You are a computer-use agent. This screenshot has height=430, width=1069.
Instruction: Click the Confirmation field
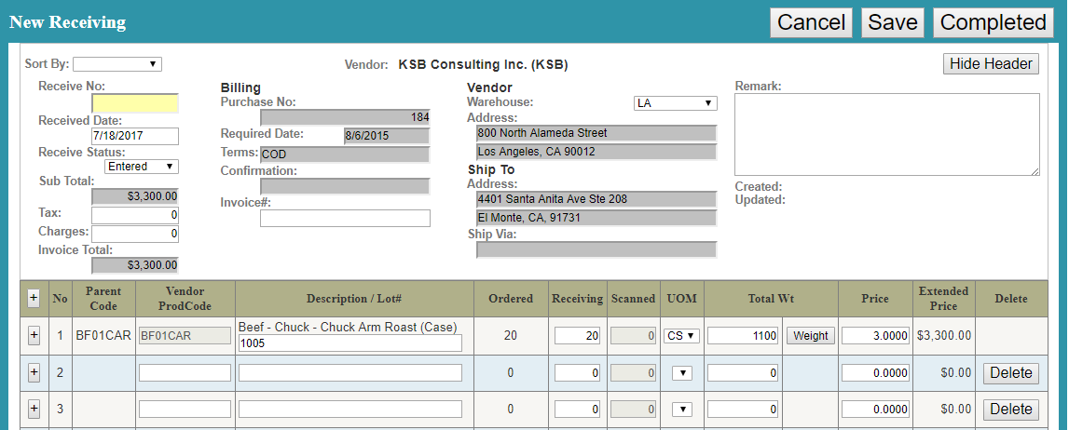[345, 186]
